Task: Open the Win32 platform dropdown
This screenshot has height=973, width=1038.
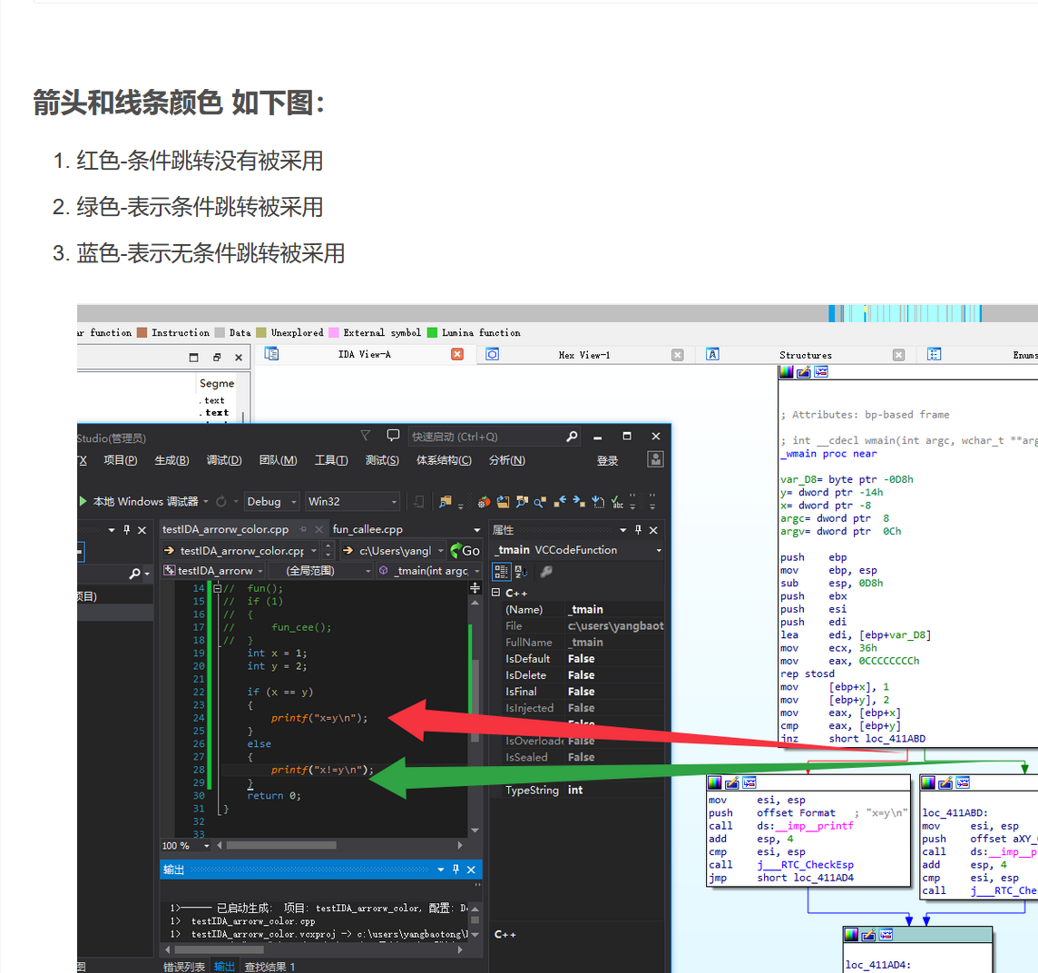Action: pyautogui.click(x=352, y=502)
